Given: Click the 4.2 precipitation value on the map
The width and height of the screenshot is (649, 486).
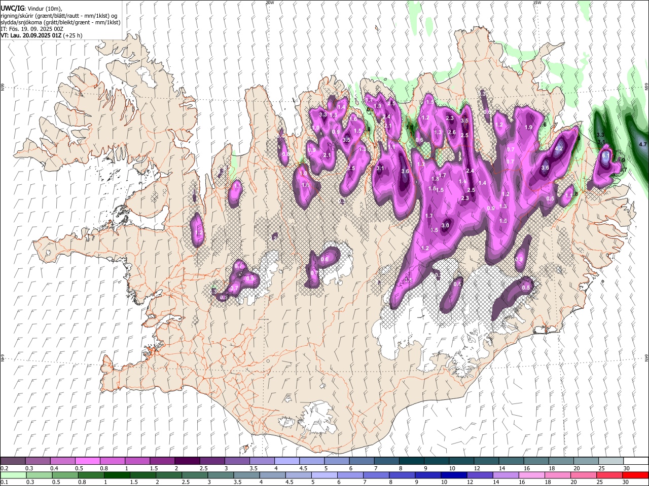Looking at the screenshot, I should click(x=559, y=149).
